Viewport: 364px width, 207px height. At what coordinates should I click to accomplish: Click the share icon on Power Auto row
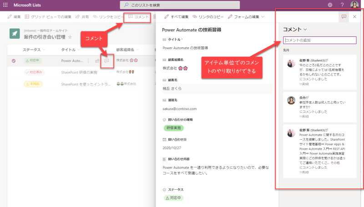tap(97, 61)
